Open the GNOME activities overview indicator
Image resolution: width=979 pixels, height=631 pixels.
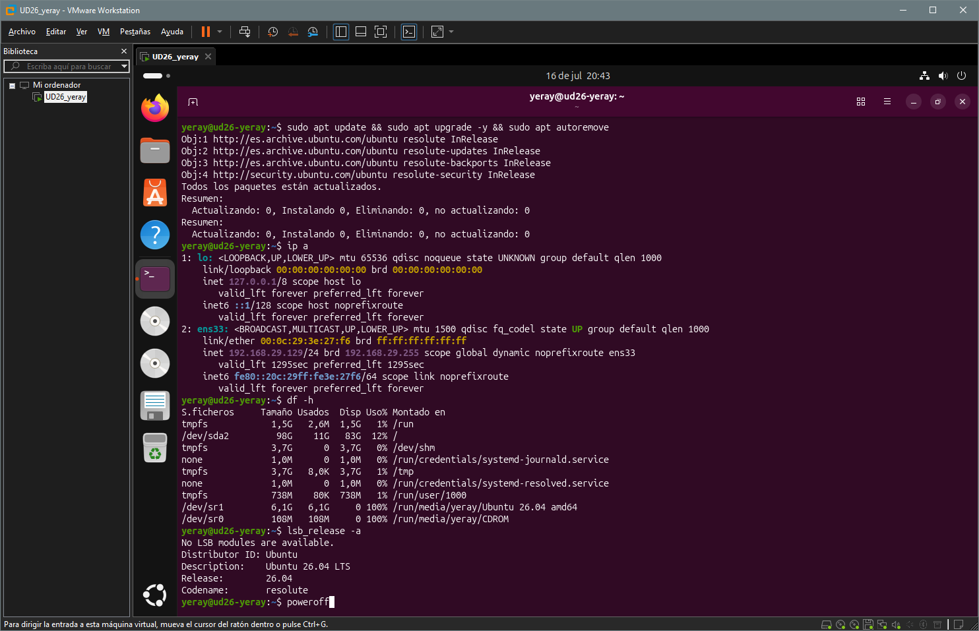pyautogui.click(x=156, y=76)
